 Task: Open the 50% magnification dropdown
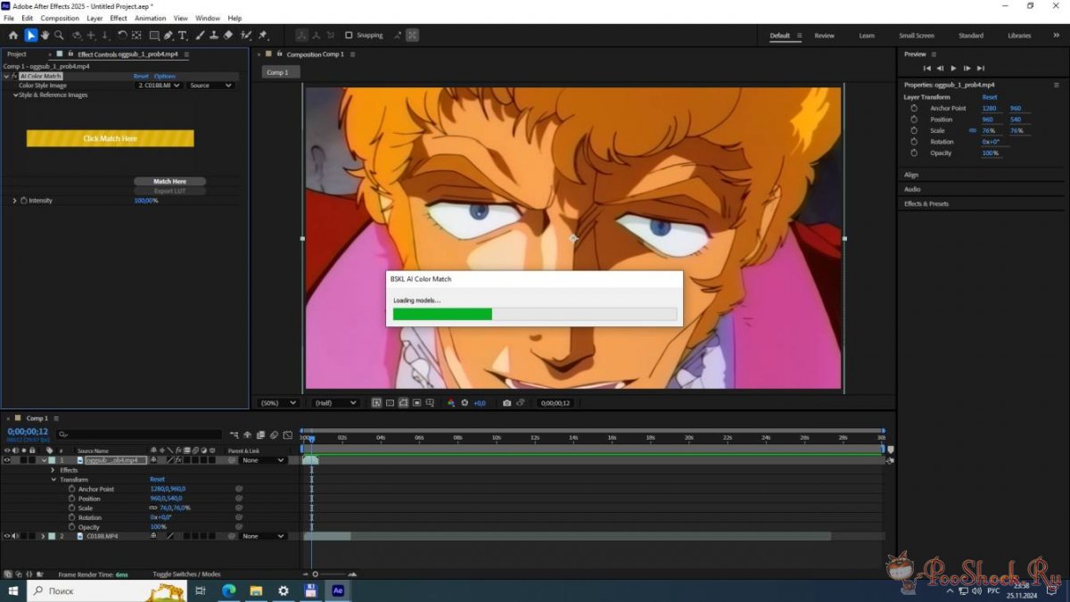pos(278,403)
